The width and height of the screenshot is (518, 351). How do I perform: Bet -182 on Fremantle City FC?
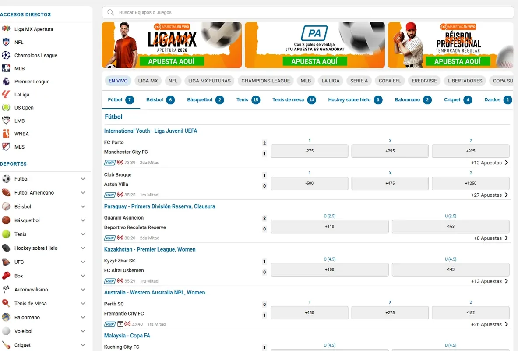(x=470, y=313)
